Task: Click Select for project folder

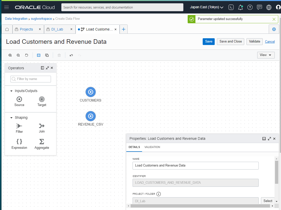Action: (x=268, y=201)
